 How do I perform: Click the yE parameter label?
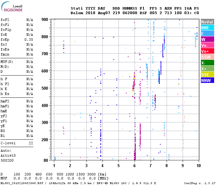[x=3, y=126]
